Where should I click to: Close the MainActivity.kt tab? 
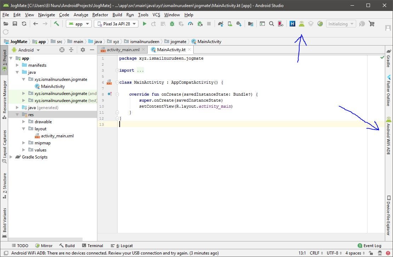pos(189,49)
